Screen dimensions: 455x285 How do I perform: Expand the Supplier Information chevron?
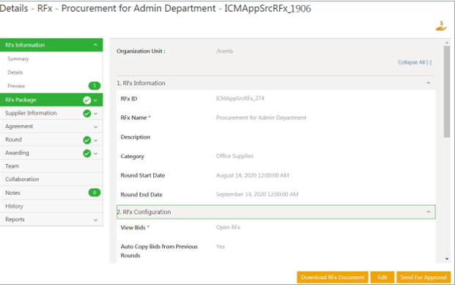[96, 114]
